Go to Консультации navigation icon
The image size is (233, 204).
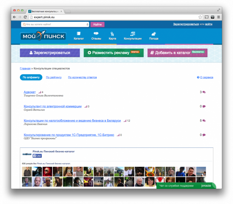133,34
